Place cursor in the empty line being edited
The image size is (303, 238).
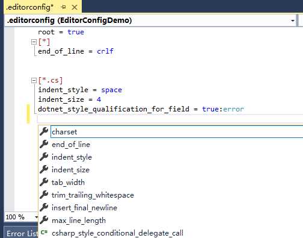point(170,119)
